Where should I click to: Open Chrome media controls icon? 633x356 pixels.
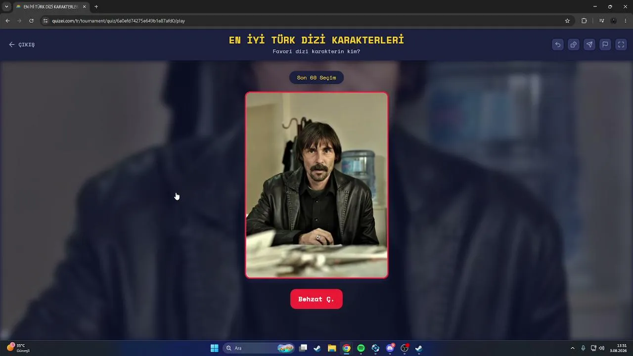tap(601, 21)
